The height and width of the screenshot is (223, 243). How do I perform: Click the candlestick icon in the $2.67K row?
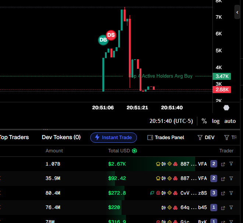coord(163,164)
